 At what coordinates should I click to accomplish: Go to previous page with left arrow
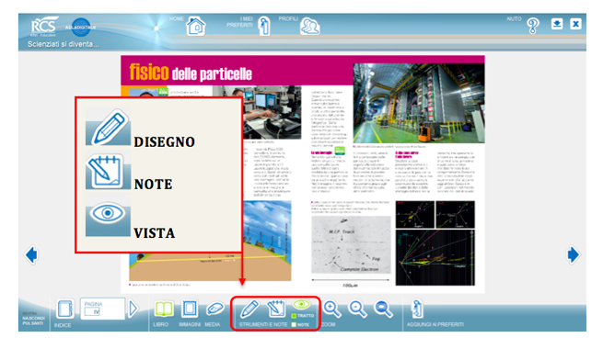pos(31,254)
